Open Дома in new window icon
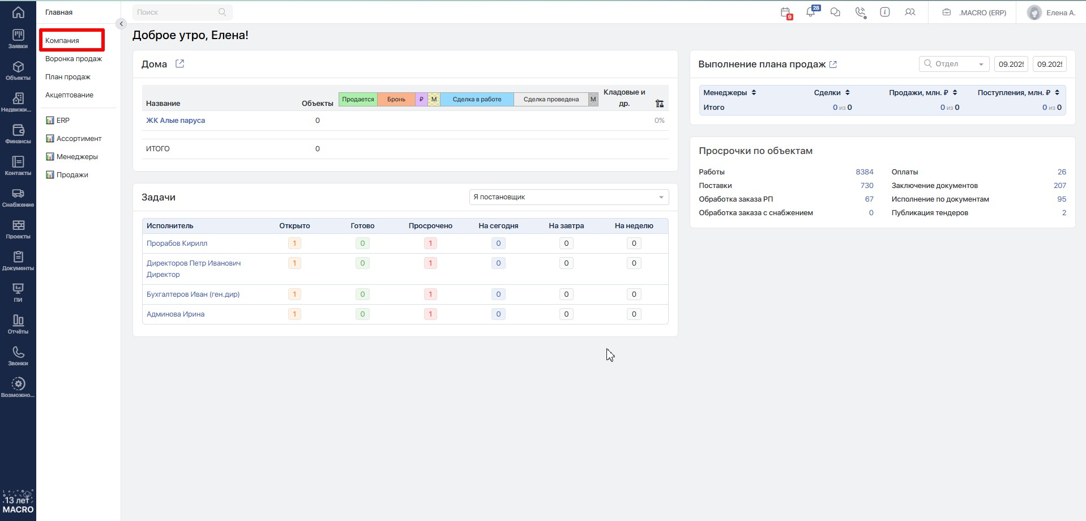Screen dimensions: 1086x521 point(179,64)
